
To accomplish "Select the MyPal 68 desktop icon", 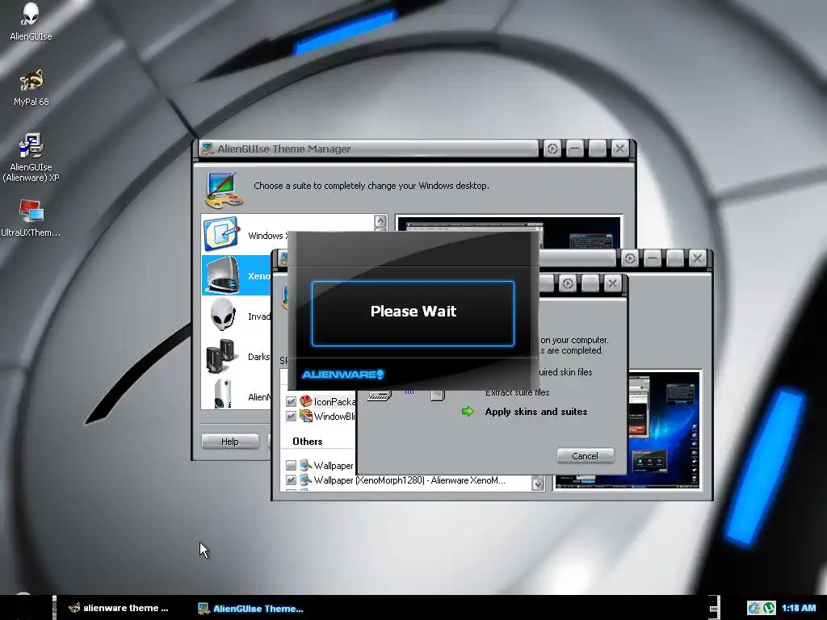I will pos(31,87).
